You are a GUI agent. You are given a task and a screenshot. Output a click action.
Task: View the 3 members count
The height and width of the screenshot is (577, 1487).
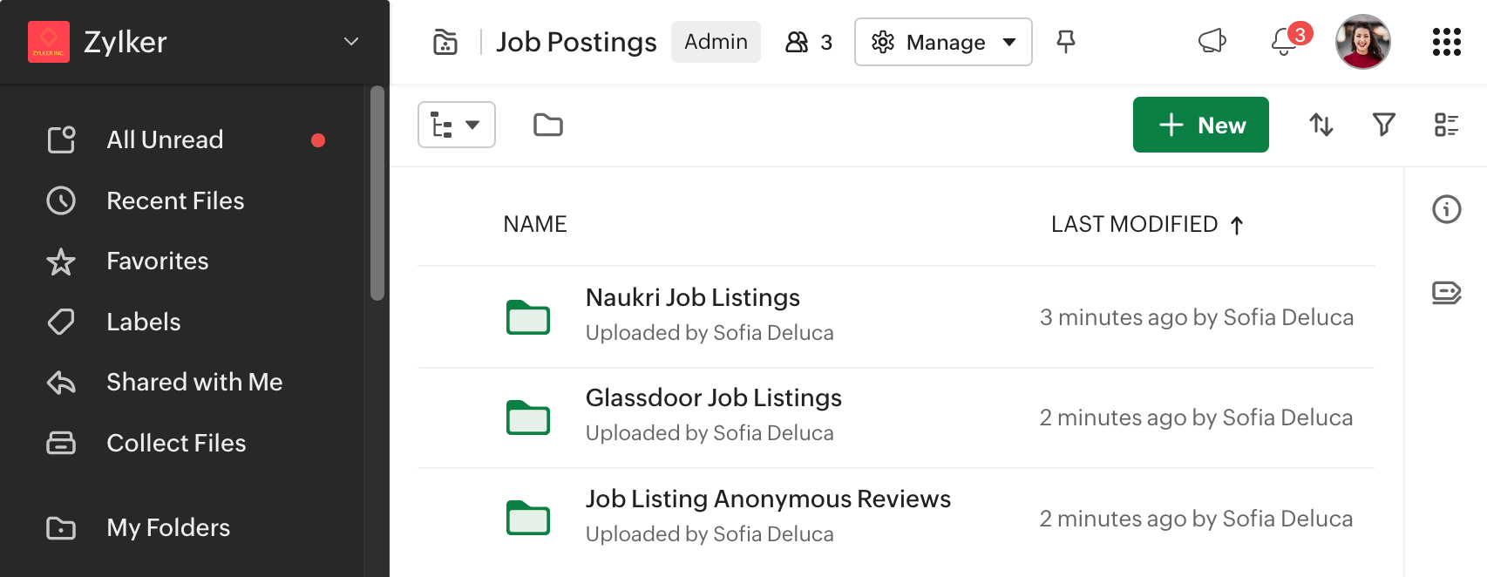point(809,42)
